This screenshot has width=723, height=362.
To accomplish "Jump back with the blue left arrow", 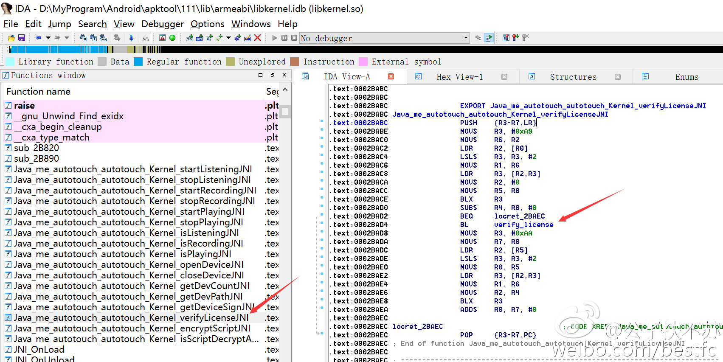I will click(39, 38).
